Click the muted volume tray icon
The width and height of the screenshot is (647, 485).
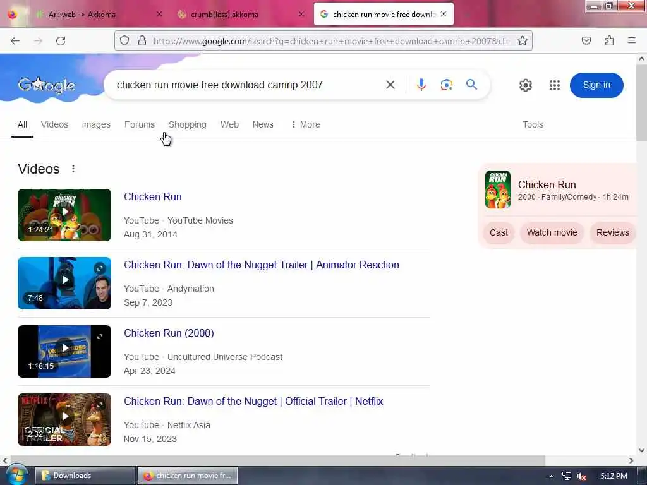(582, 476)
